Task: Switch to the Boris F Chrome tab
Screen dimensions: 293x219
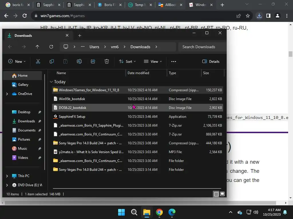Action: 110,5
